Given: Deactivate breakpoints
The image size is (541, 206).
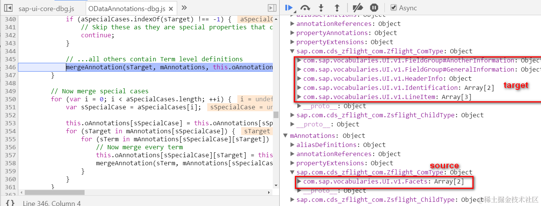Looking at the screenshot, I should [x=357, y=8].
